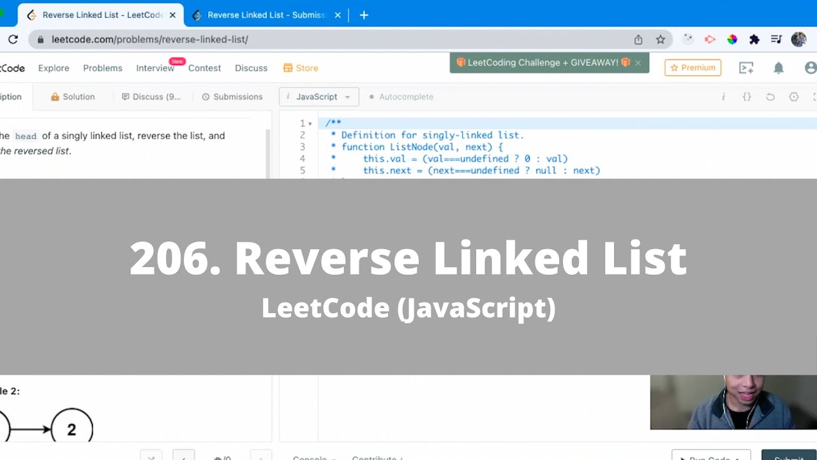Click code line 2 'Definition for singly-linked list'

coord(432,135)
